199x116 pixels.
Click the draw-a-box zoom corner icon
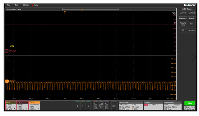tap(174, 13)
